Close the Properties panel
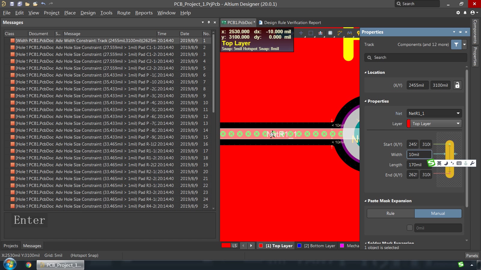 coord(466,32)
